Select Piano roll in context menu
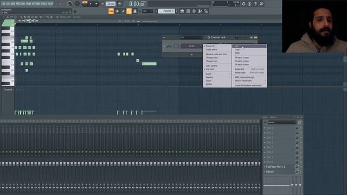 coord(217,46)
